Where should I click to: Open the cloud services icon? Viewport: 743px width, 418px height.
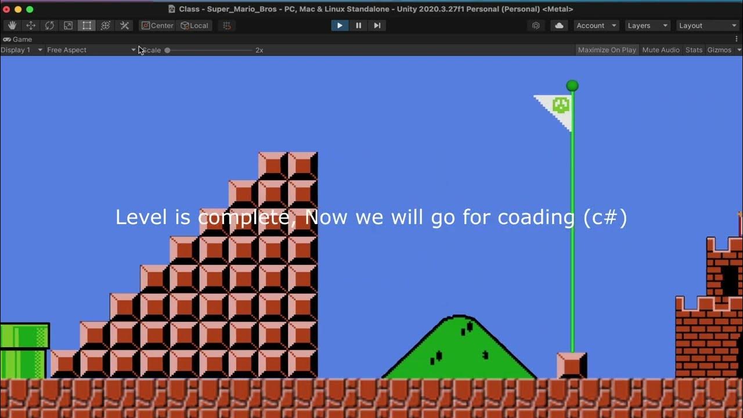pyautogui.click(x=559, y=26)
